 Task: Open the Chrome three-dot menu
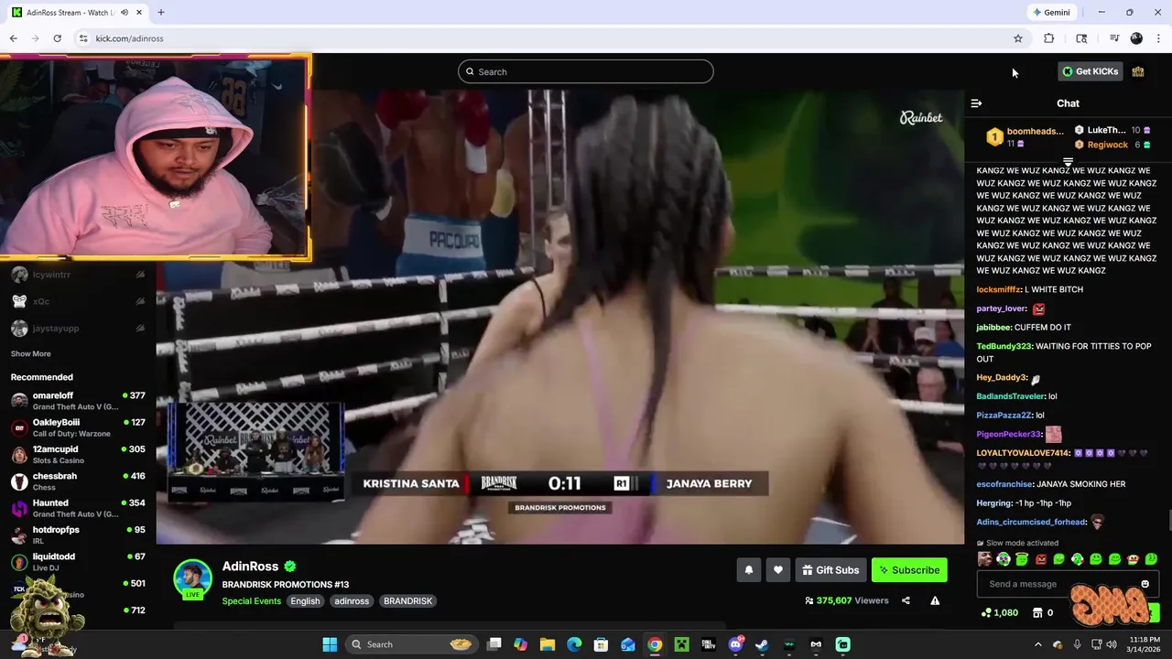1158,38
